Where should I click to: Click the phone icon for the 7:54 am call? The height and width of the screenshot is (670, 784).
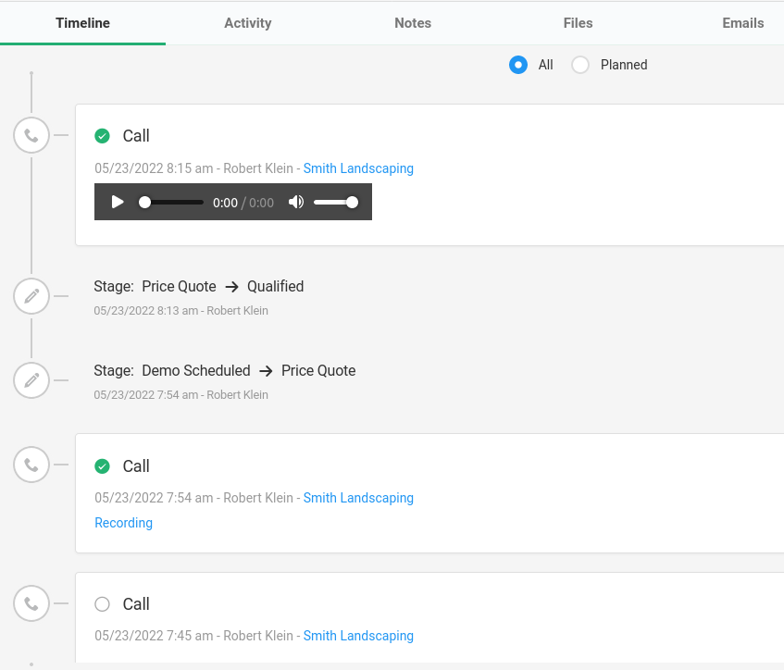[31, 465]
